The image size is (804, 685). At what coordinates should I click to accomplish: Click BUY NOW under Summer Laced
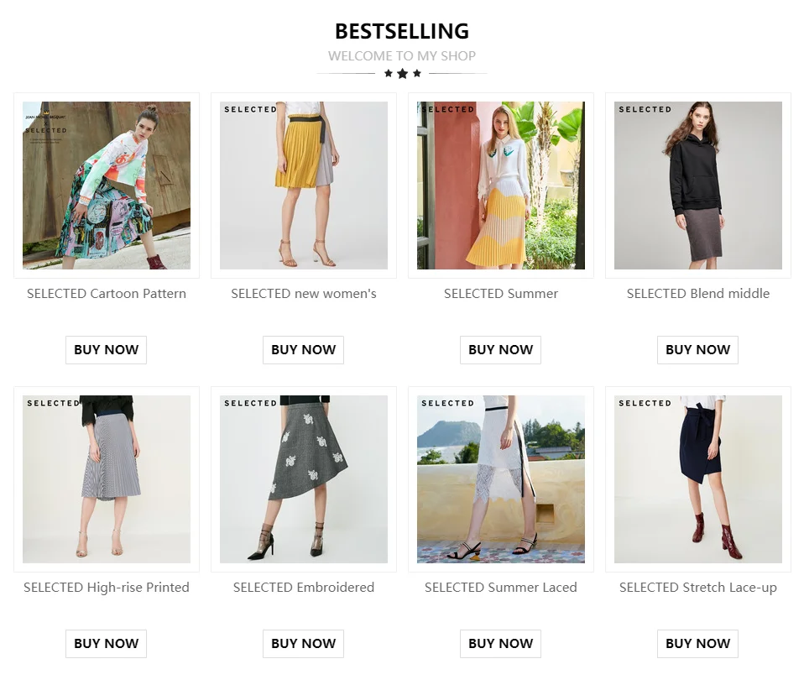[x=500, y=644]
